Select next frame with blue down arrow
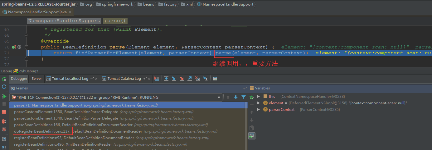 (x=235, y=97)
